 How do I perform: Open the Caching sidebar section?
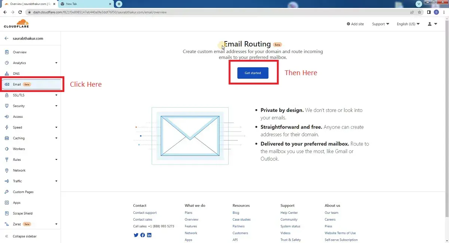30,138
